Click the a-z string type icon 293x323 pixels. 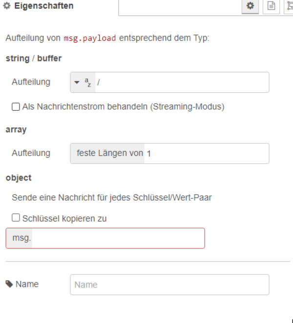88,83
